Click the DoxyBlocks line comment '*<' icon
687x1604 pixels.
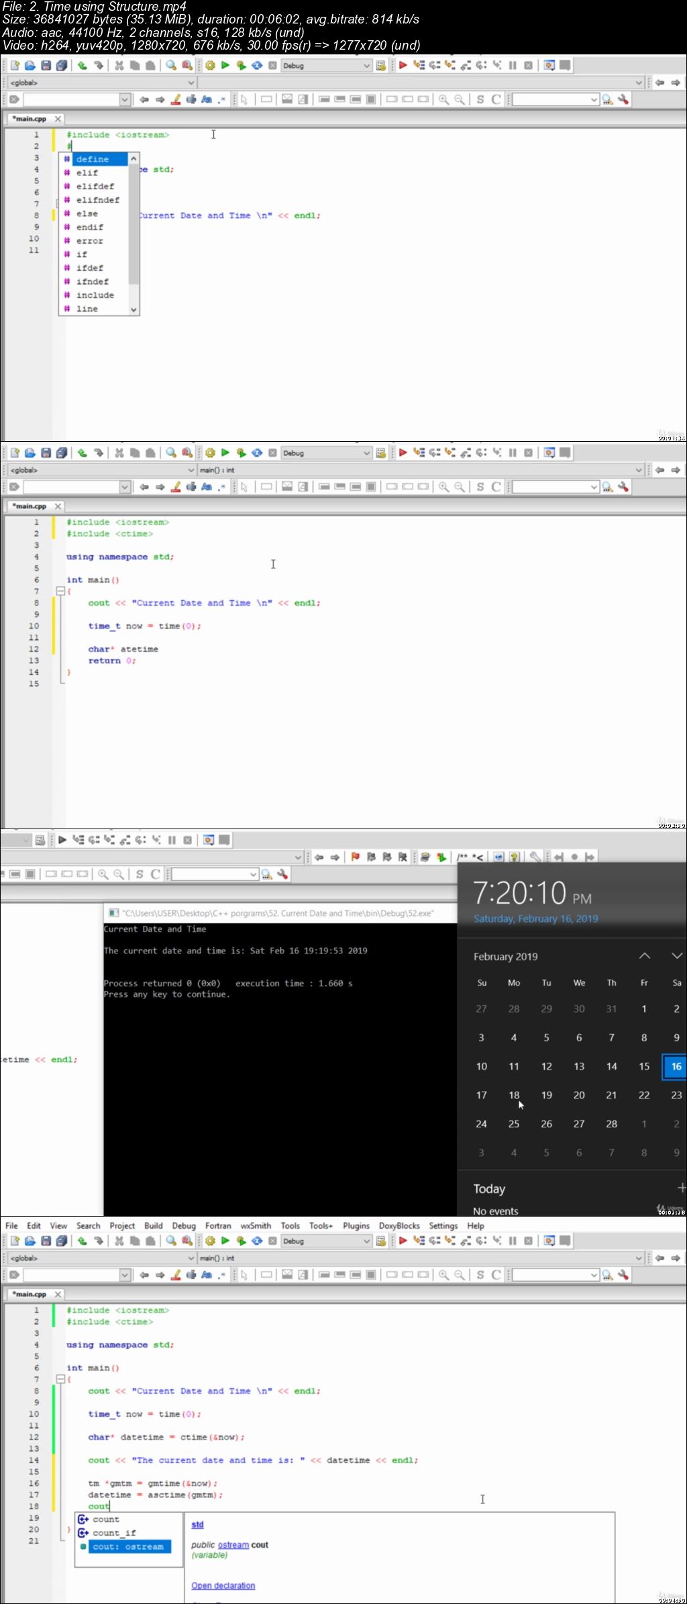pos(478,857)
